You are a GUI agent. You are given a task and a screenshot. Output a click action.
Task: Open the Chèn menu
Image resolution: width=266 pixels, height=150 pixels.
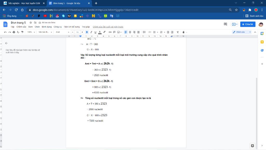click(37, 27)
